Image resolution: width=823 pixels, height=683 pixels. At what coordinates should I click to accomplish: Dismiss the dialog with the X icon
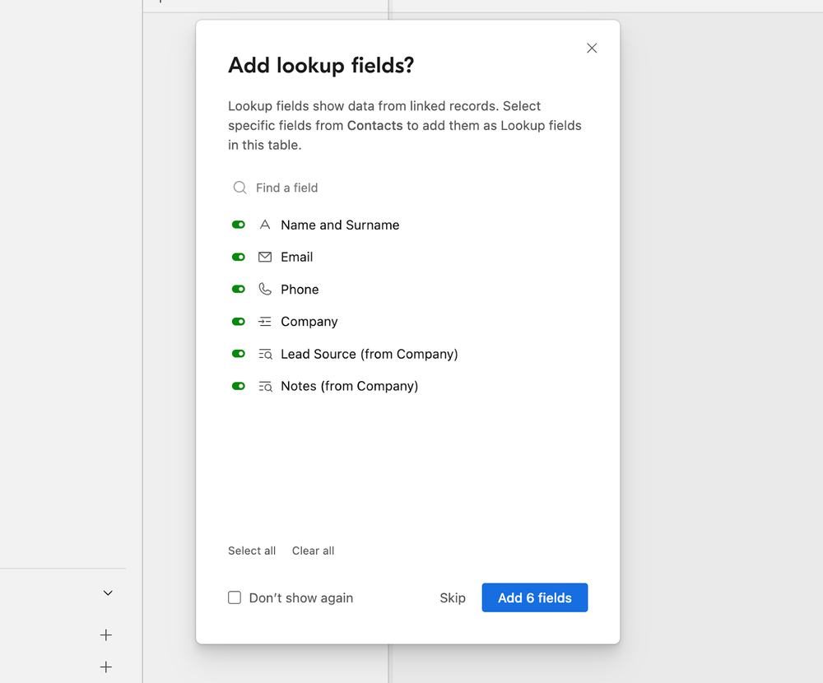tap(592, 48)
